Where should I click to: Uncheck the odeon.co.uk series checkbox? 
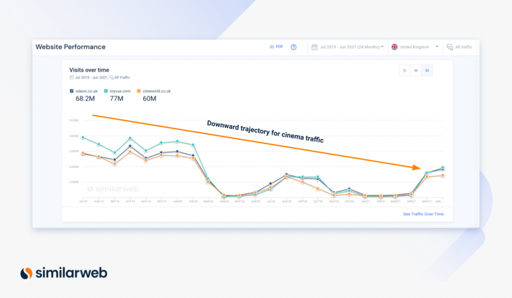pos(71,91)
